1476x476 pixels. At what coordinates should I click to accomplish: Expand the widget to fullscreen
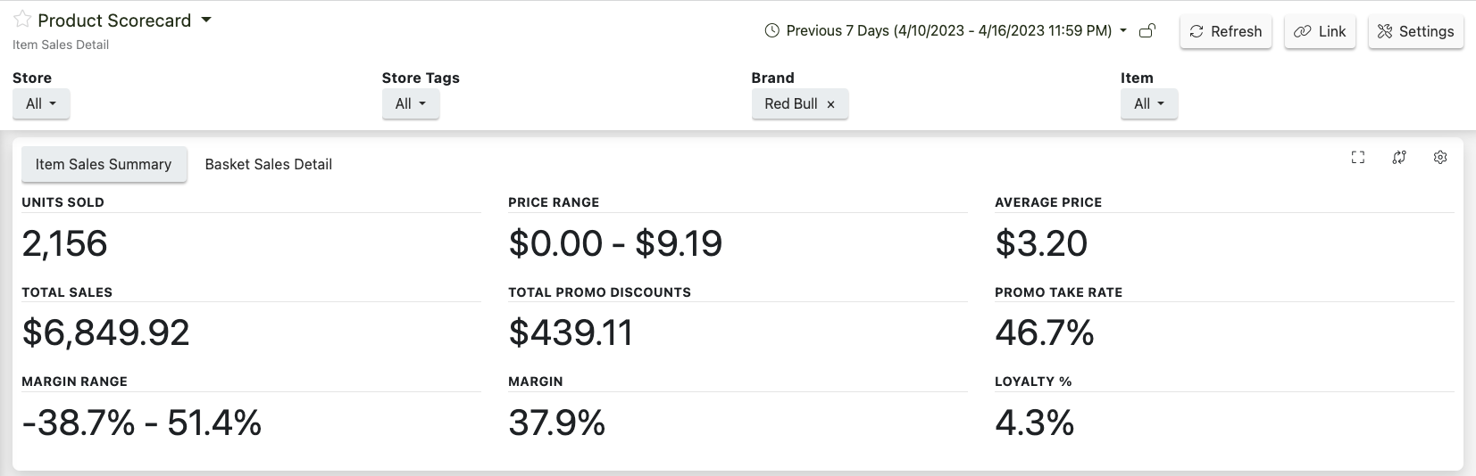click(x=1358, y=158)
